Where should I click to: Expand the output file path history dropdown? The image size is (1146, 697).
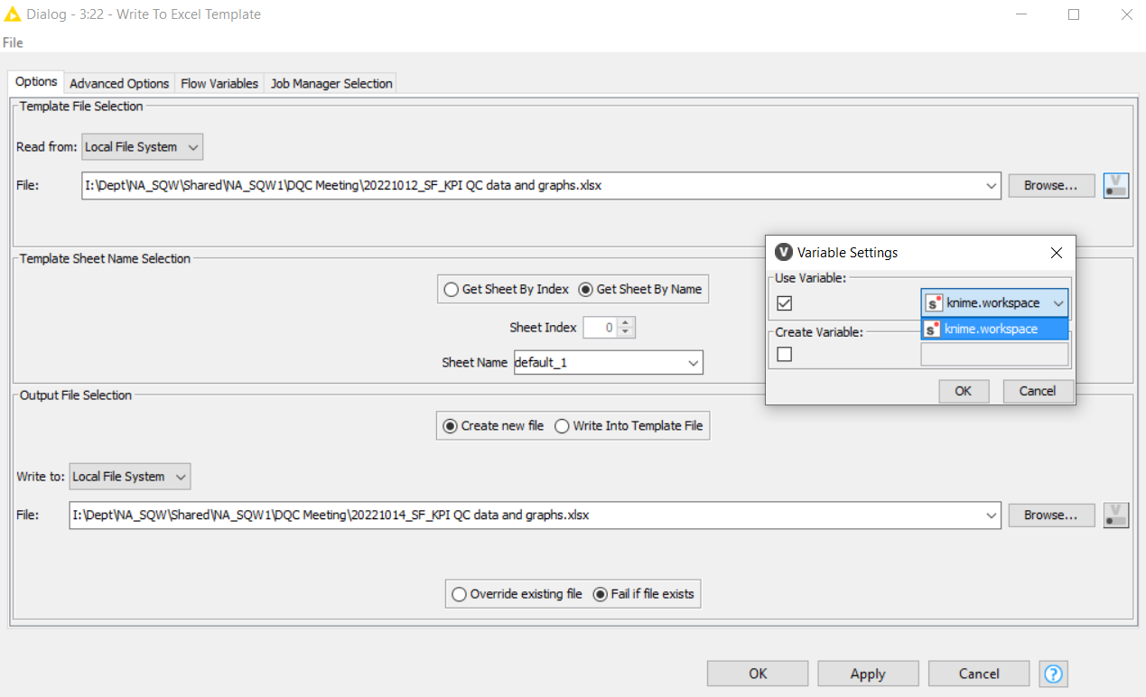[x=992, y=515]
